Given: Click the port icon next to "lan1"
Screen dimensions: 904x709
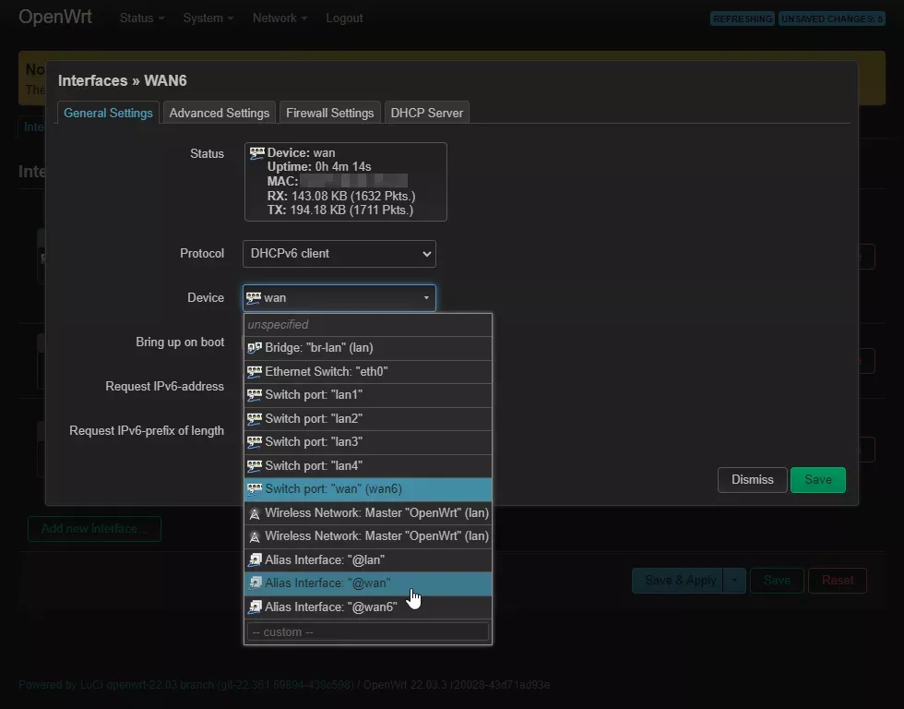Looking at the screenshot, I should click(x=255, y=395).
